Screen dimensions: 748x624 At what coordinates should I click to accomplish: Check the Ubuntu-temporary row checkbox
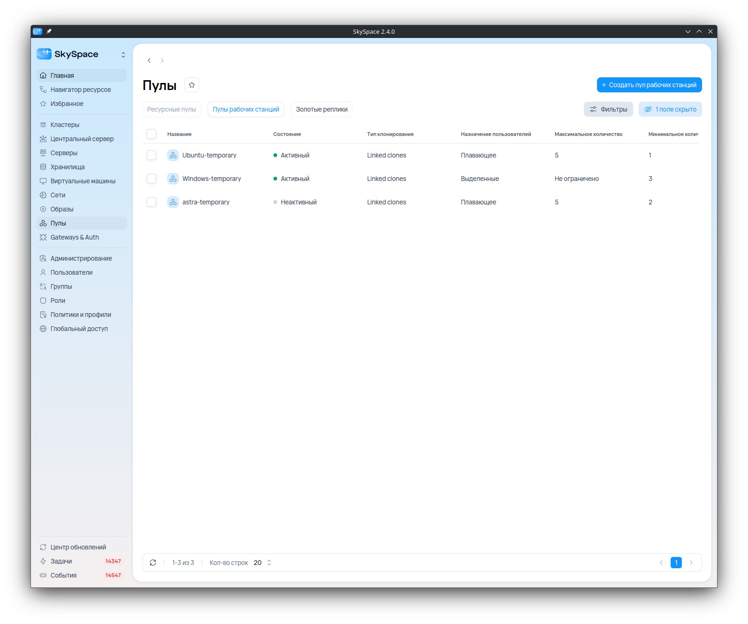(151, 155)
